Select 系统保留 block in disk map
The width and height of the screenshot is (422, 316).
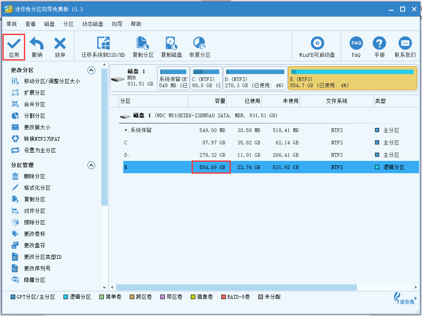click(x=173, y=78)
